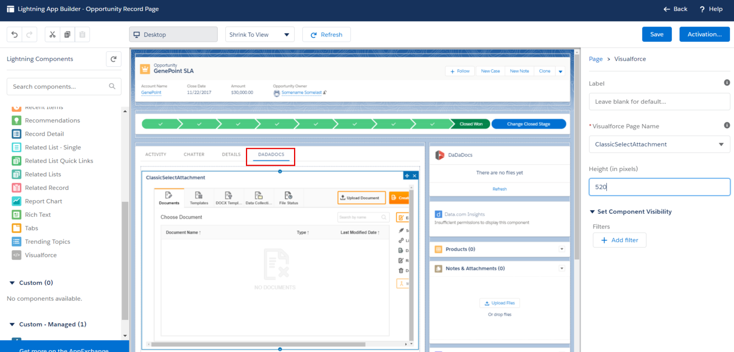Open the Visualforce Page Name dropdown
Screen dimensions: 734x352
659,144
